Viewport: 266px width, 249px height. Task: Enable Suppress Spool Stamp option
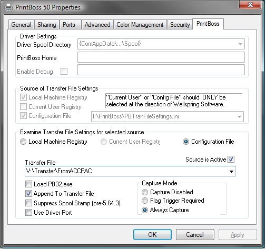pos(28,203)
